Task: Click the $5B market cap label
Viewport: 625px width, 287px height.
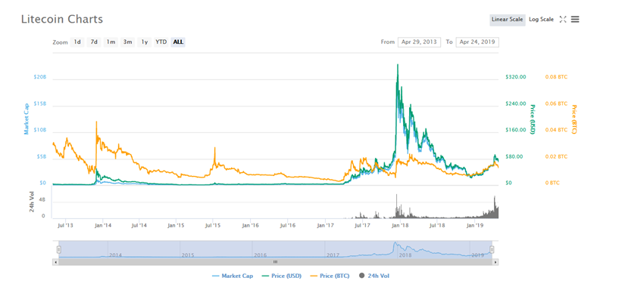Action: click(42, 157)
